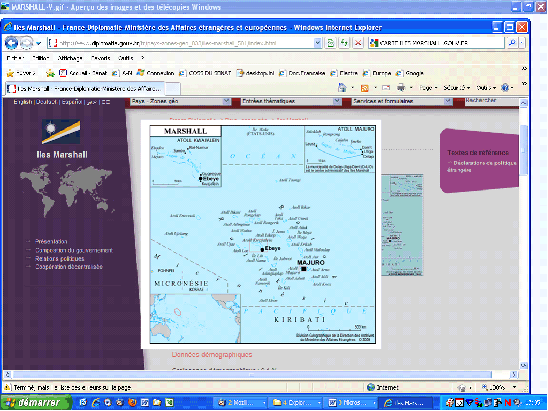Open the Composition du gouvernement link
The width and height of the screenshot is (548, 411).
(74, 250)
